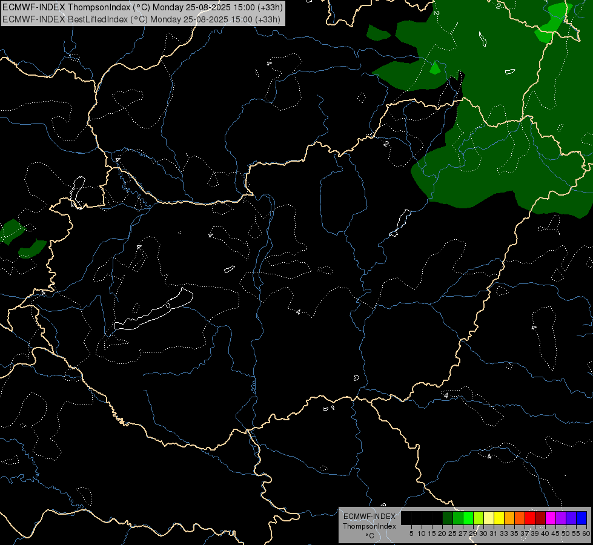Click the violet 50–55 legend swatch
This screenshot has height=545, width=593.
click(x=571, y=518)
